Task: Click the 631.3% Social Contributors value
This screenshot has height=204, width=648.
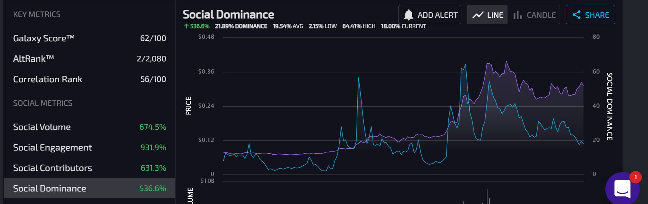Action: 153,168
